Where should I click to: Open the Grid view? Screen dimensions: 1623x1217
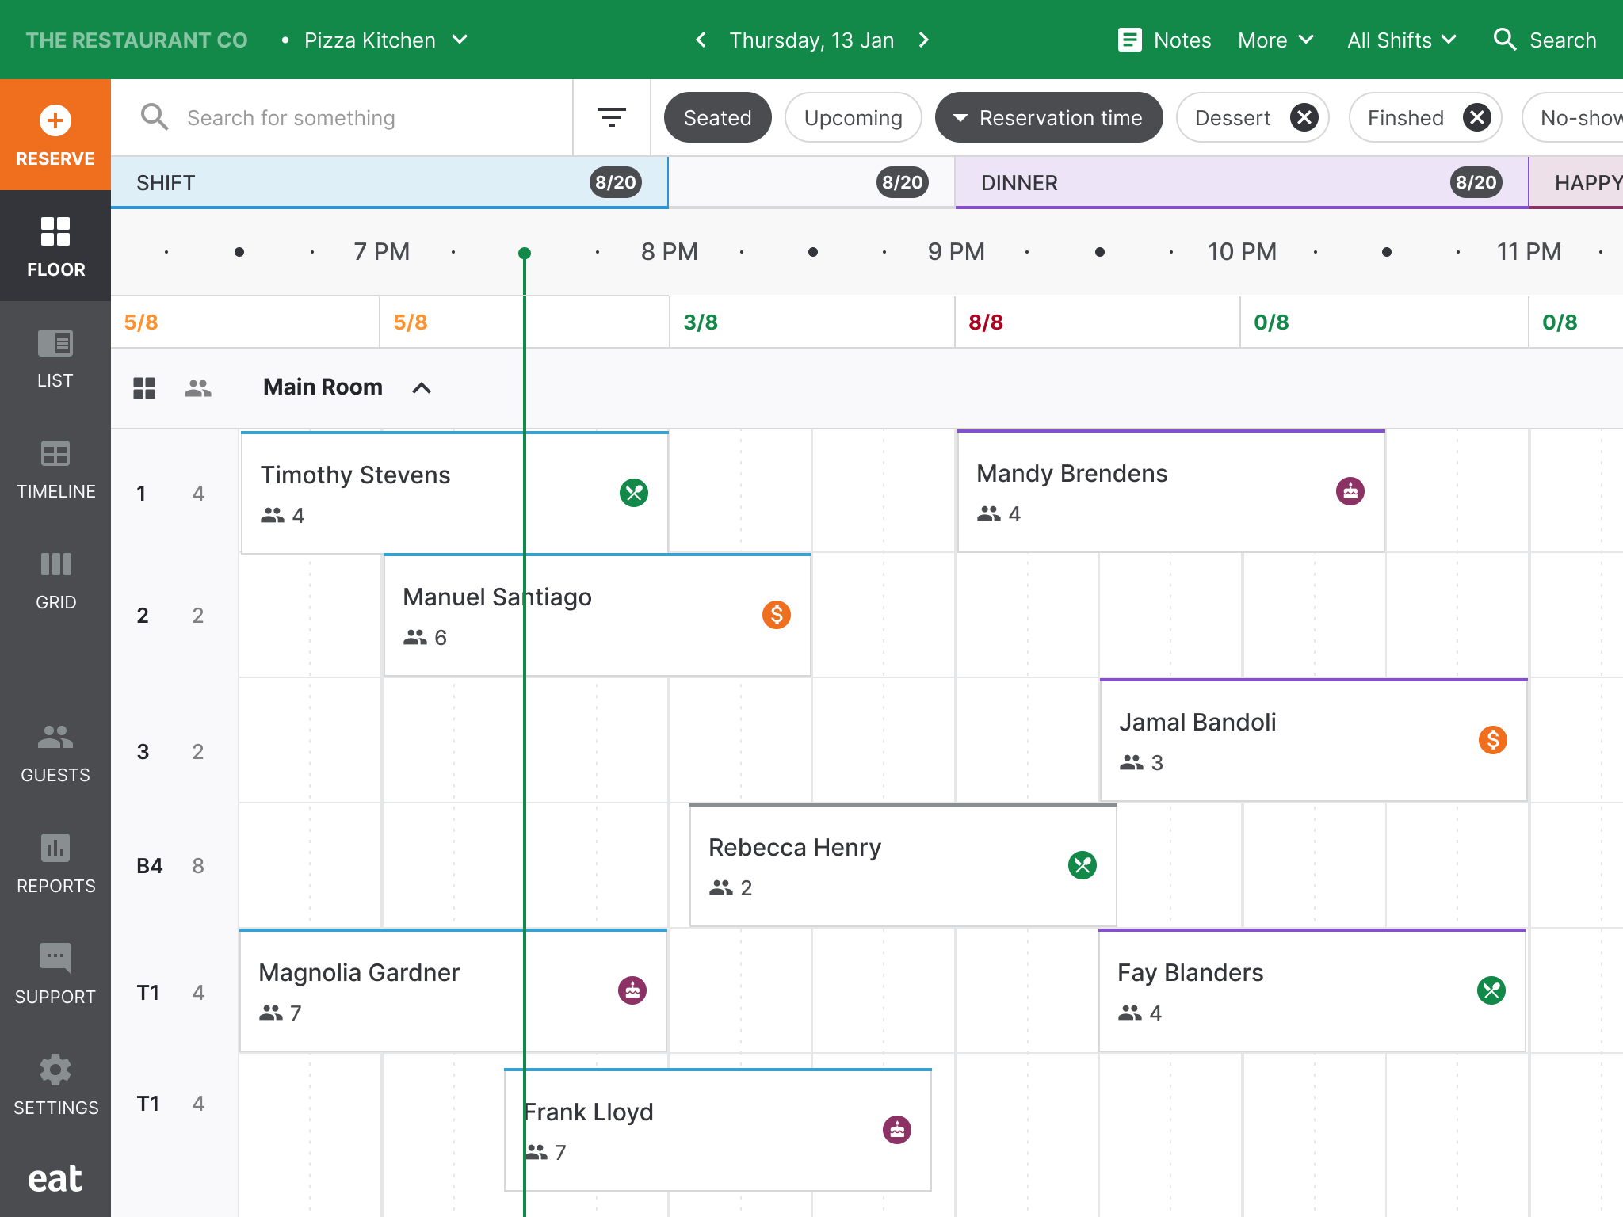tap(55, 580)
